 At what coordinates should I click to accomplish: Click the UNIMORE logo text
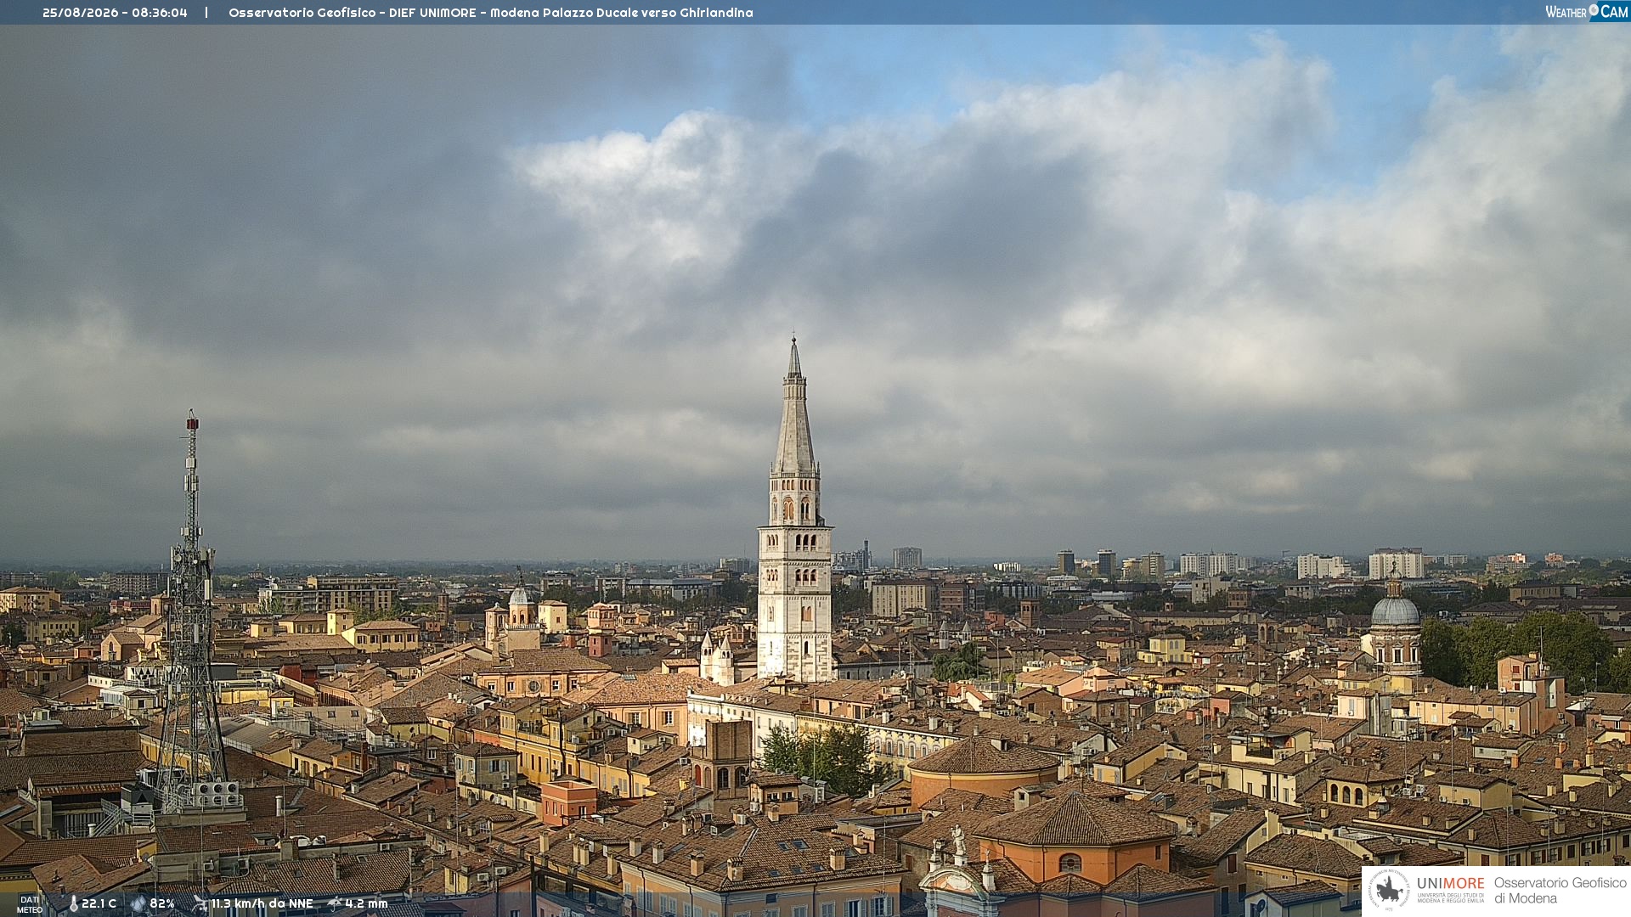tap(1450, 883)
